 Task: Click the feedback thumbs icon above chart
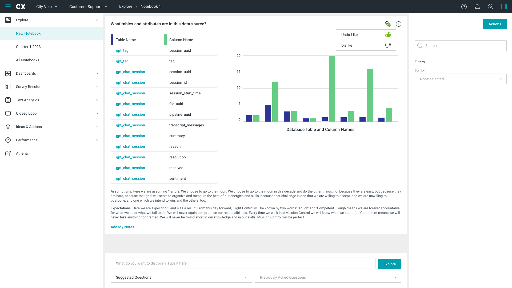[x=388, y=24]
